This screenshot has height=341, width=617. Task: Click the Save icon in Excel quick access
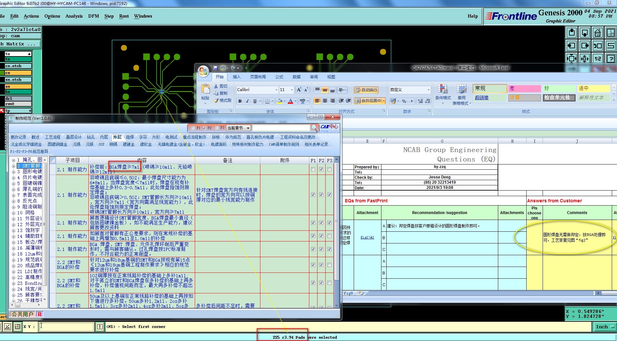(x=215, y=68)
